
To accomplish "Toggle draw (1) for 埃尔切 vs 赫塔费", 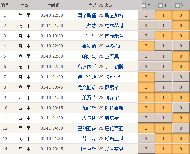I will tap(163, 118).
